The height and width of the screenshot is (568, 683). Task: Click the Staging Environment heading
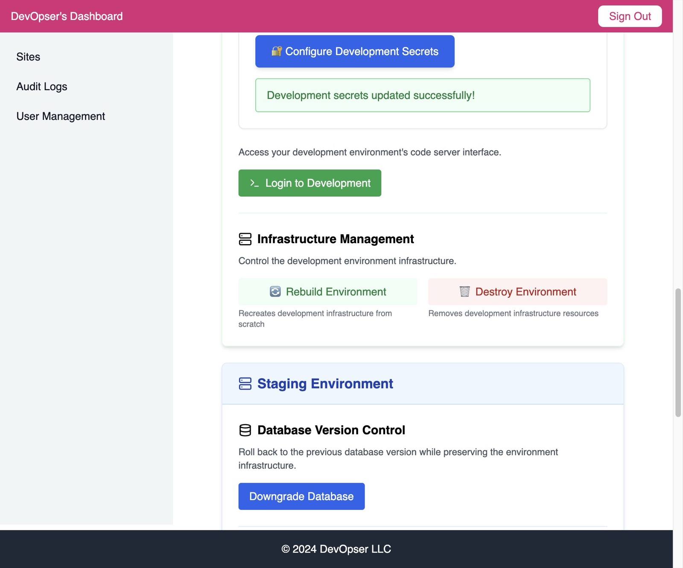(325, 384)
